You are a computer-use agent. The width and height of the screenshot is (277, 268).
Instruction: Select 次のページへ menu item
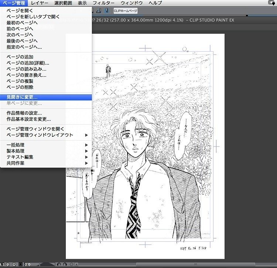[46, 35]
